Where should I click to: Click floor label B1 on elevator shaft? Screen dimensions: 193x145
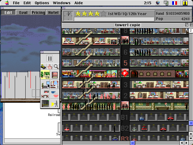pyautogui.click(x=125, y=118)
